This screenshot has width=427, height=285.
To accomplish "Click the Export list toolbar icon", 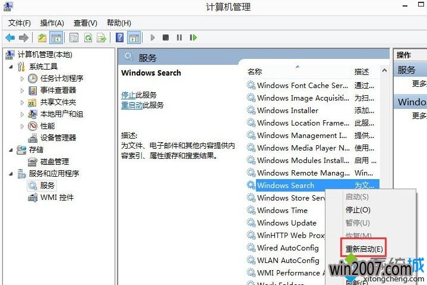I will tap(102, 37).
